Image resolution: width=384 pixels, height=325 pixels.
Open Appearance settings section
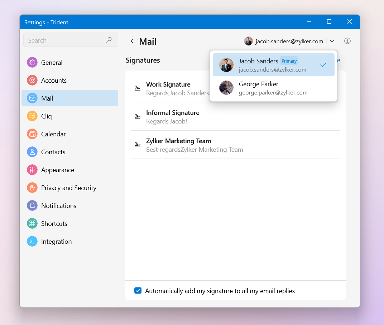pyautogui.click(x=70, y=170)
